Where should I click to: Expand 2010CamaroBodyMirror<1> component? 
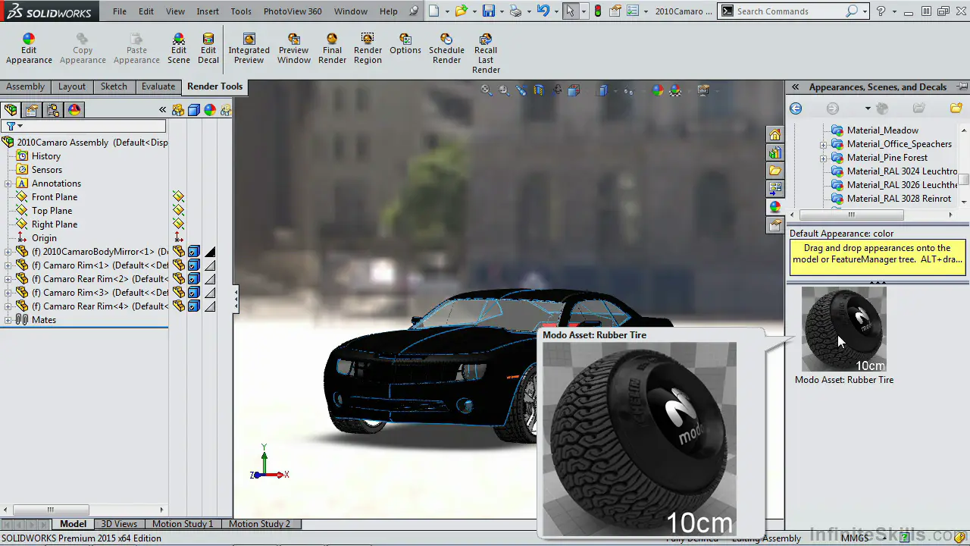8,252
